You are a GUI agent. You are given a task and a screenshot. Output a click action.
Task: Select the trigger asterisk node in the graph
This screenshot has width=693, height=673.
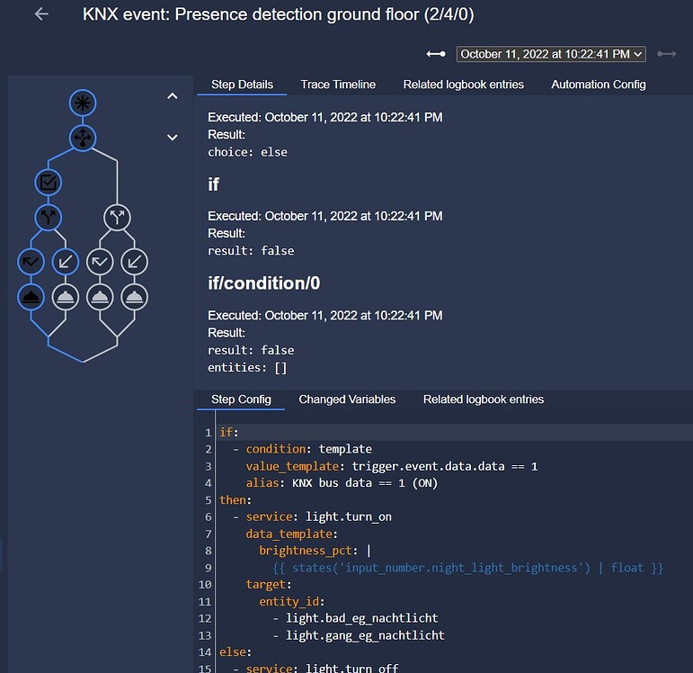point(83,103)
